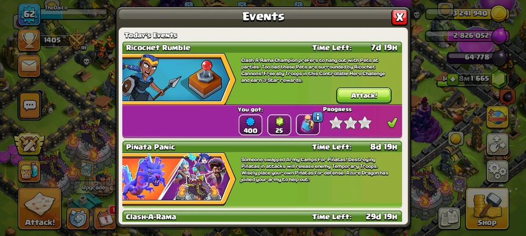Close the Events window with red X
The image size is (526, 236).
tap(399, 17)
